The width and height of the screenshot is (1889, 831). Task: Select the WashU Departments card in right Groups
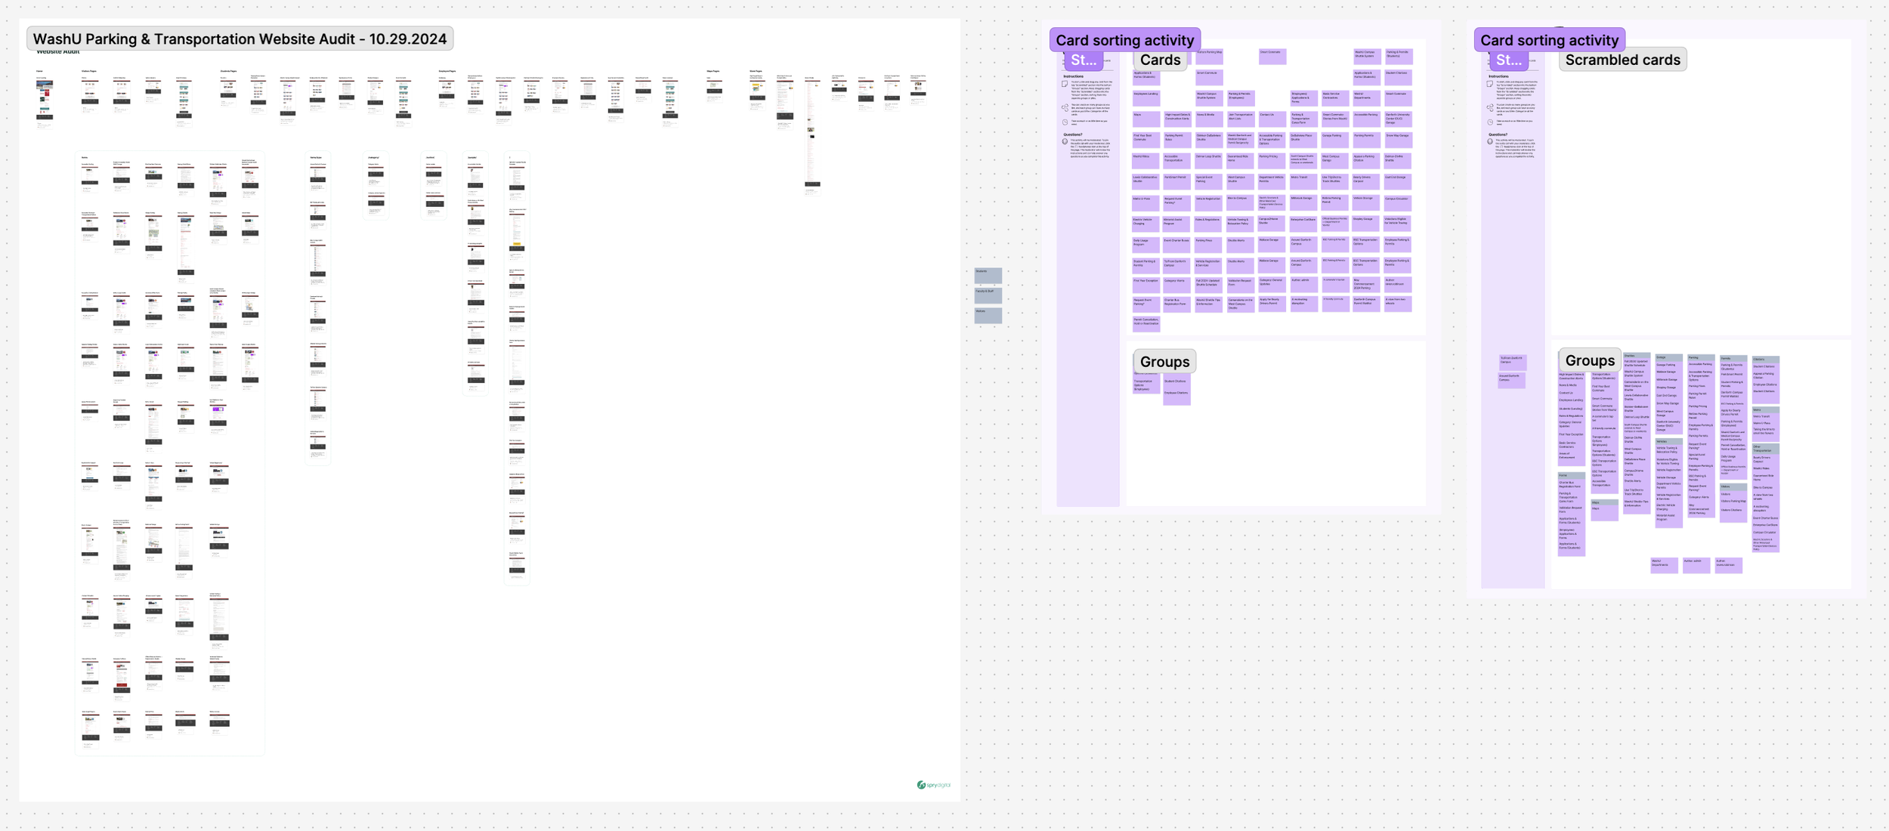(x=1664, y=564)
